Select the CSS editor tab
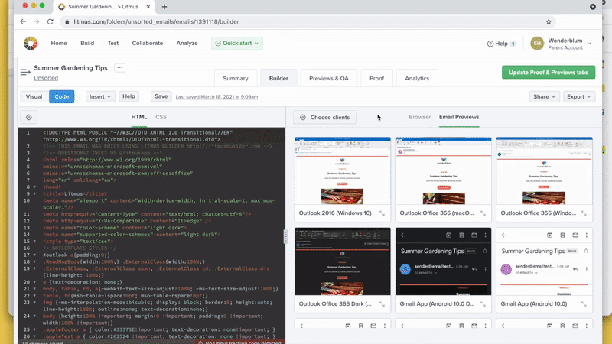This screenshot has width=612, height=344. (161, 117)
